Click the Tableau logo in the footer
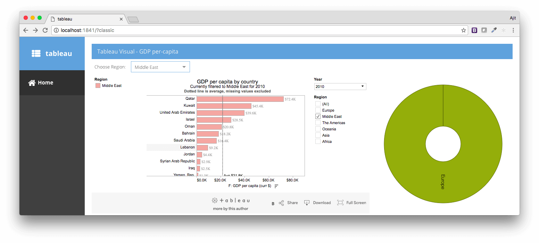 coord(231,201)
